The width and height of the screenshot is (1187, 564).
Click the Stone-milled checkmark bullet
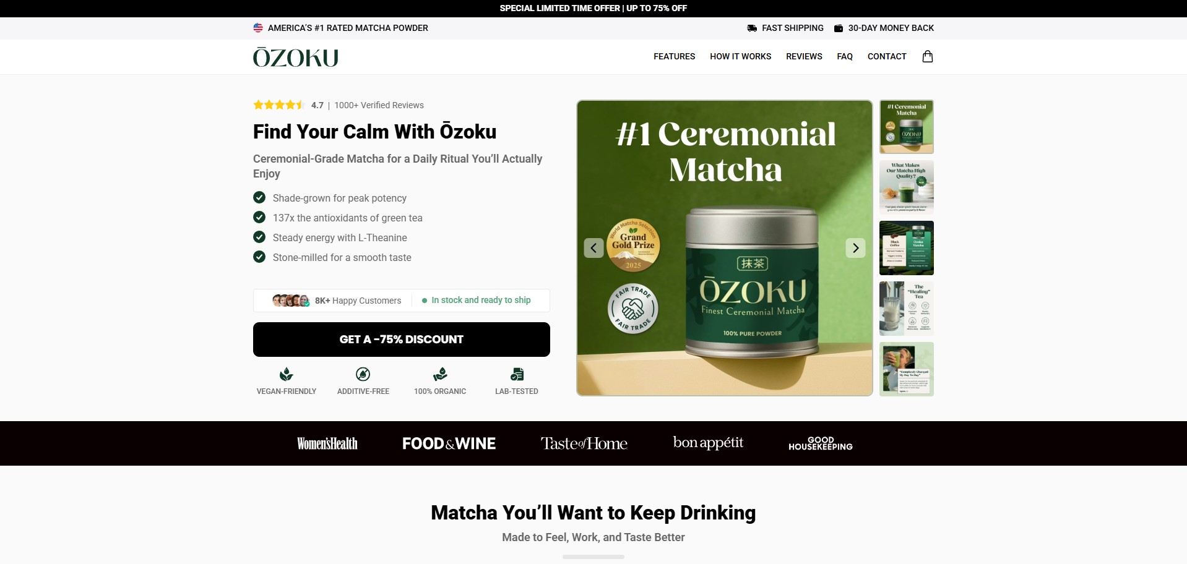coord(259,257)
